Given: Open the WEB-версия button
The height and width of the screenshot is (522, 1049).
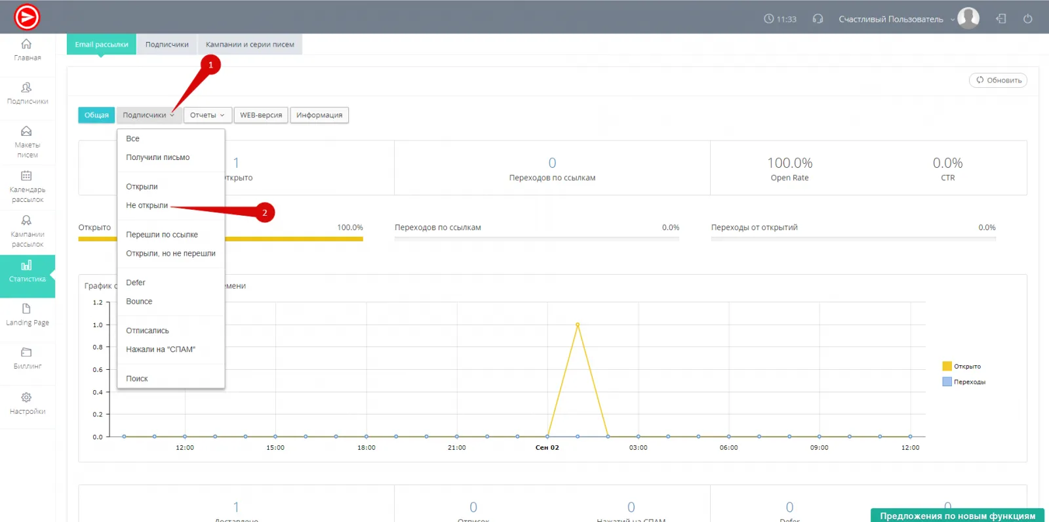Looking at the screenshot, I should (x=260, y=115).
